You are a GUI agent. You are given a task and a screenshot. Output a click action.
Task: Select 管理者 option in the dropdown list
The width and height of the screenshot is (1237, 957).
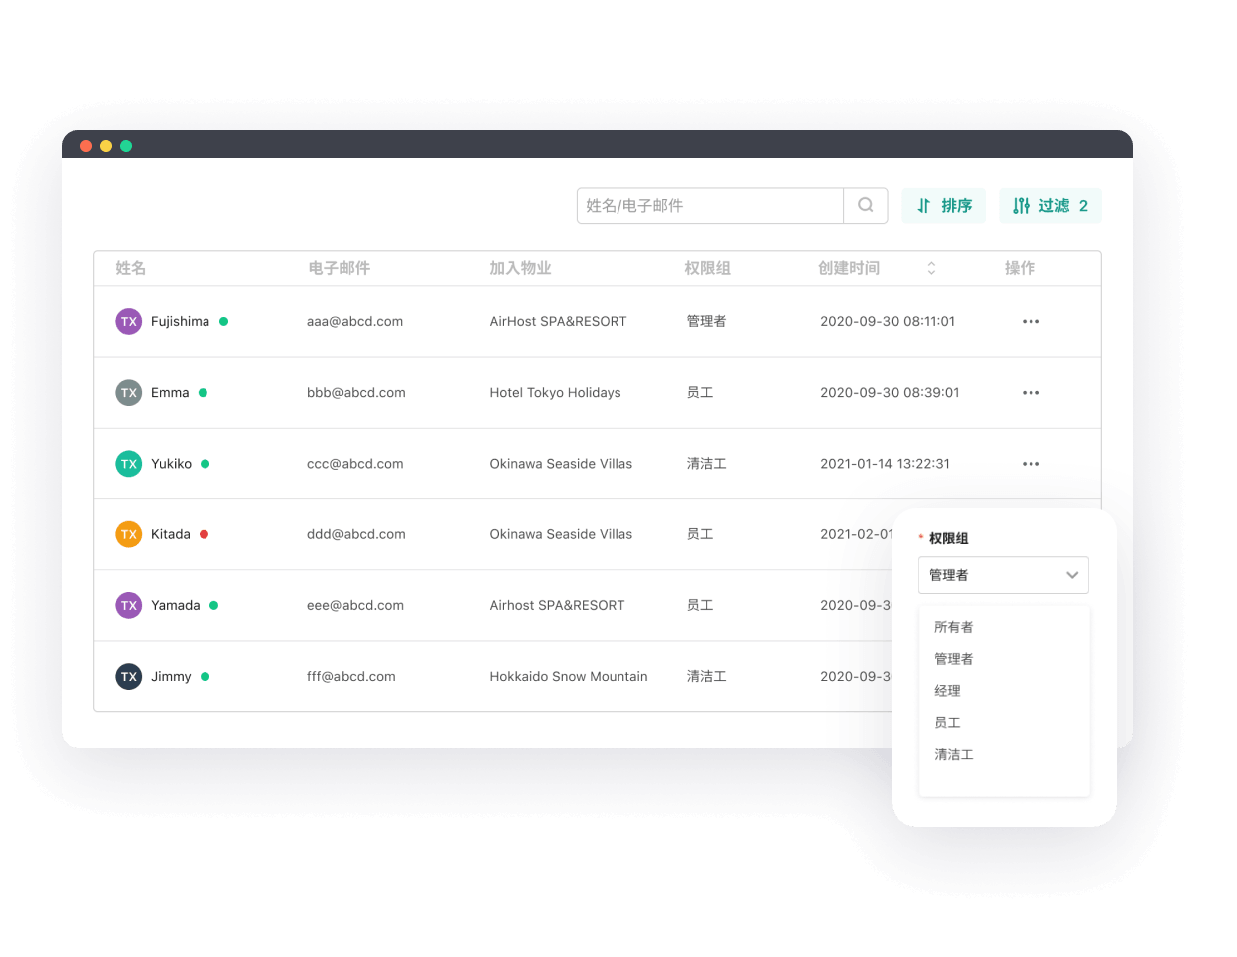click(953, 659)
